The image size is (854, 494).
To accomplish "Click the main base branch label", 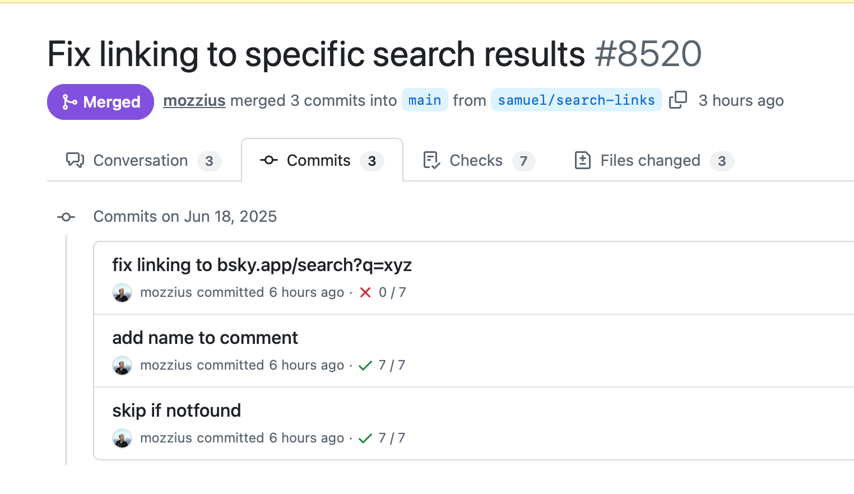I will [x=425, y=100].
